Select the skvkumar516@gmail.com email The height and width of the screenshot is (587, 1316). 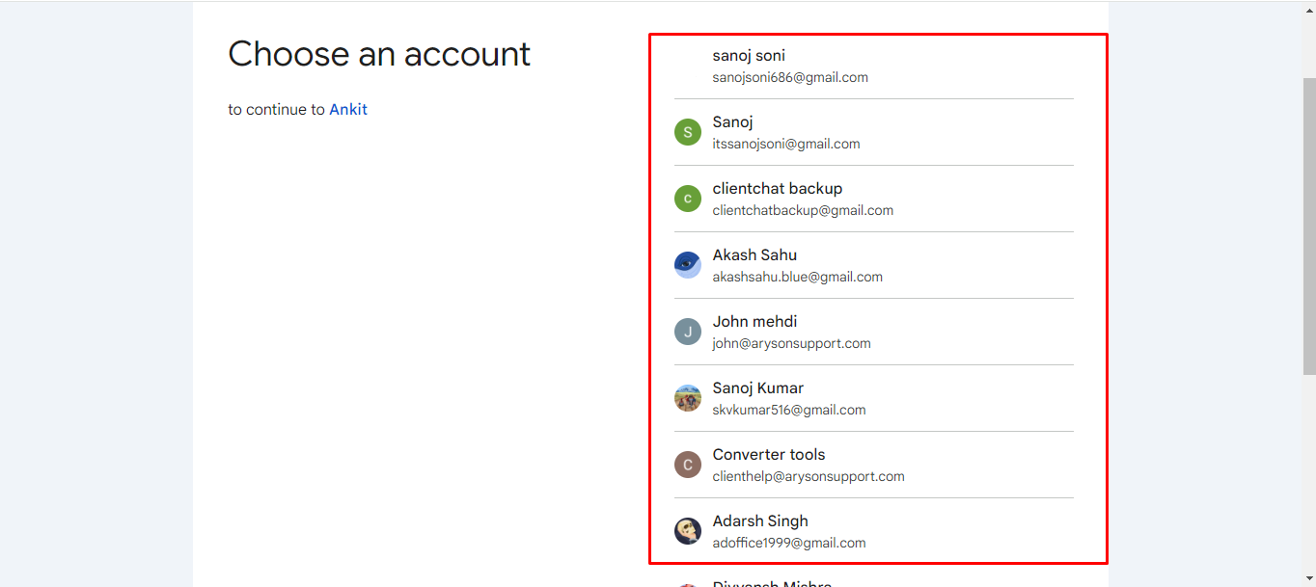789,410
